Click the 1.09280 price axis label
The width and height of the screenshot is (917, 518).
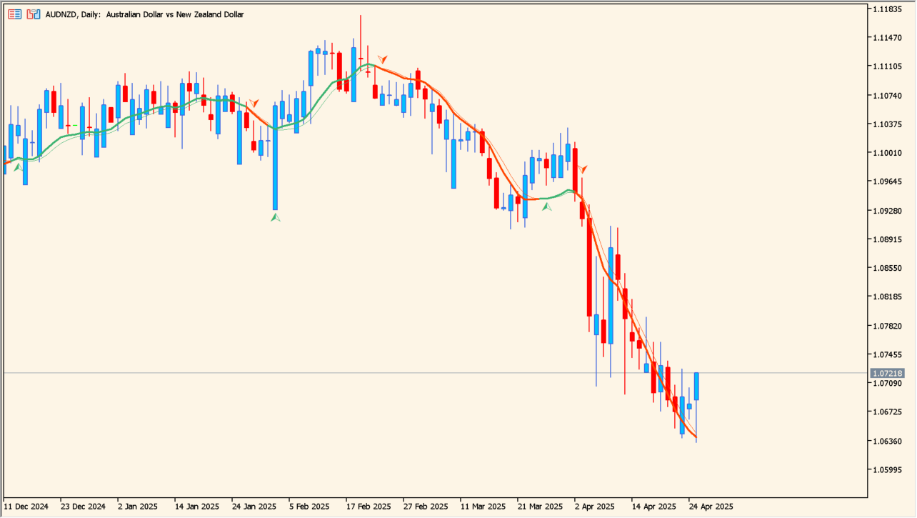click(x=887, y=210)
